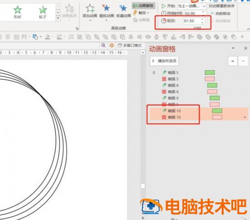250x220 pixels.
Task: Click the shapes insert icon
Action: click(35, 37)
